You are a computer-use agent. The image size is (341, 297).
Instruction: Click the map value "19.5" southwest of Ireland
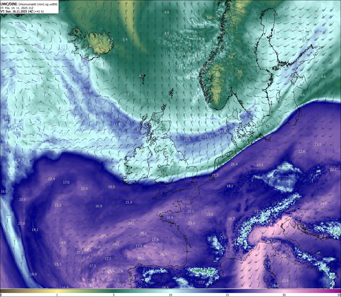pos(111,187)
